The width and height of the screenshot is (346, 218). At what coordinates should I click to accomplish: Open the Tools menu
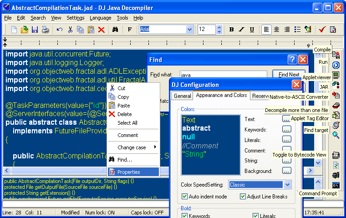(x=122, y=18)
